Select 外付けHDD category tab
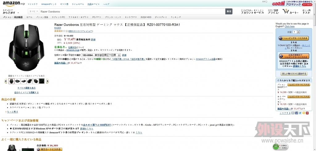The height and width of the screenshot is (151, 316). coord(146,17)
